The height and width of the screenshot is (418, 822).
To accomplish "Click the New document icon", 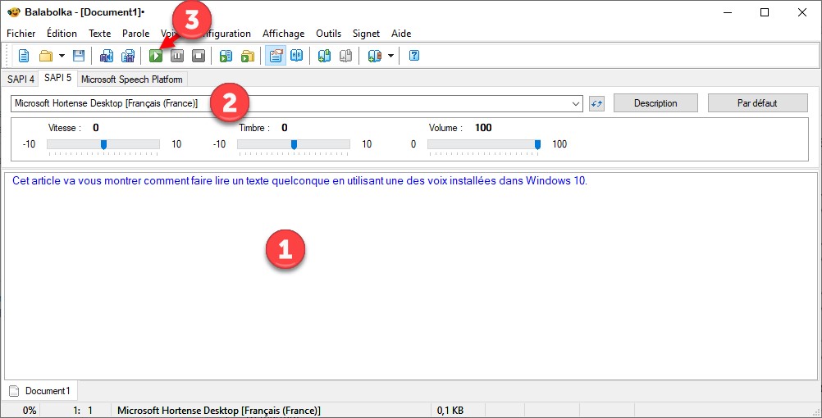I will pyautogui.click(x=24, y=56).
